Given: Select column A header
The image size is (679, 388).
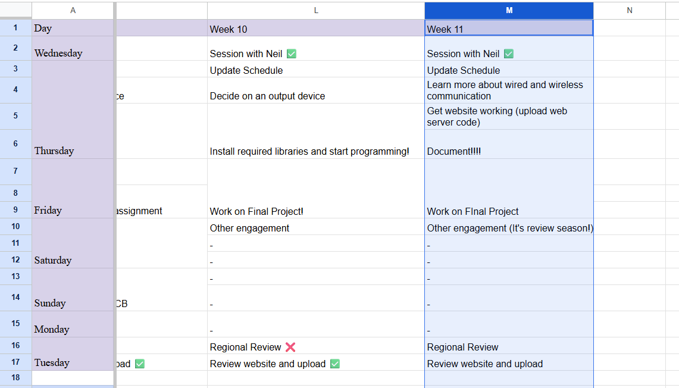Looking at the screenshot, I should tap(73, 10).
